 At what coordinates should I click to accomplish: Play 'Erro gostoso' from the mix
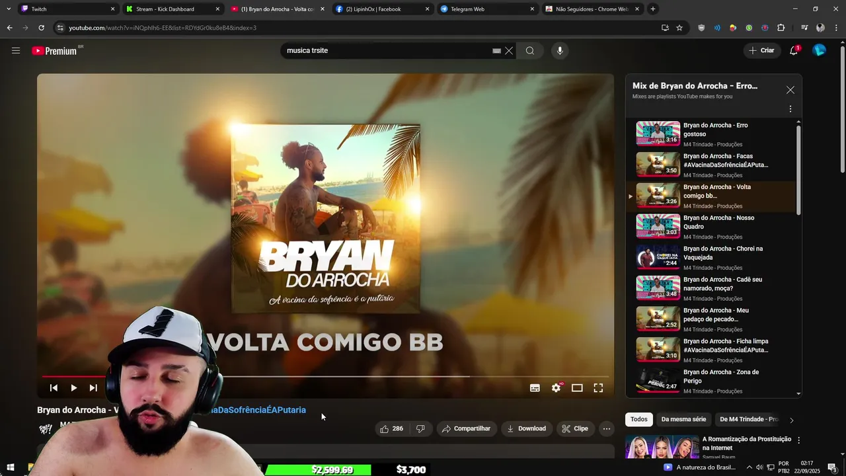tap(711, 134)
